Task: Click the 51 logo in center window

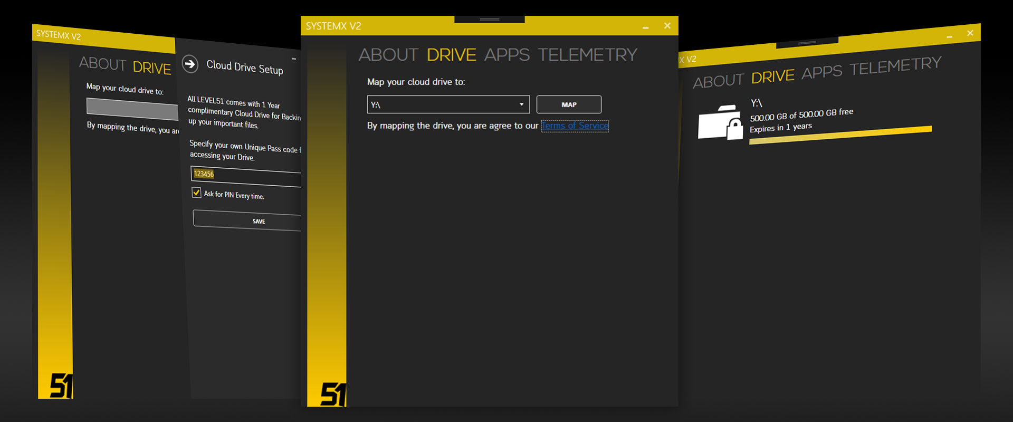Action: [x=332, y=394]
